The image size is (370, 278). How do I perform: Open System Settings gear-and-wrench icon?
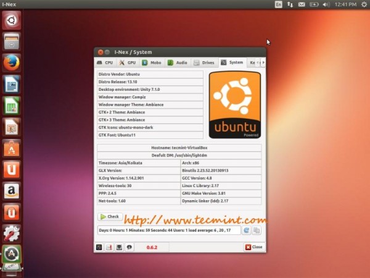click(11, 234)
